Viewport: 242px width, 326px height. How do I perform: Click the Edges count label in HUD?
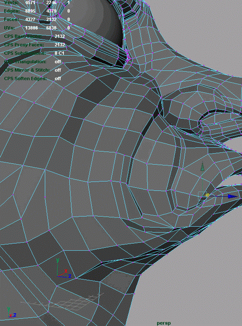12,11
